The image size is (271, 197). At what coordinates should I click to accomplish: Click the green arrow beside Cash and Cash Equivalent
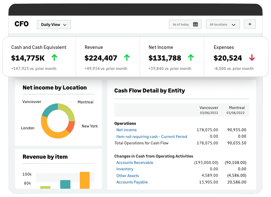tap(54, 58)
